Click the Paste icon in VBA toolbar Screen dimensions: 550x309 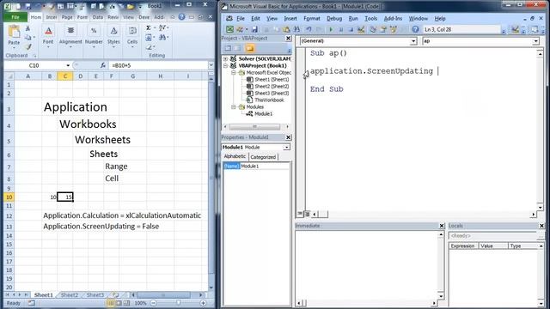pyautogui.click(x=286, y=30)
